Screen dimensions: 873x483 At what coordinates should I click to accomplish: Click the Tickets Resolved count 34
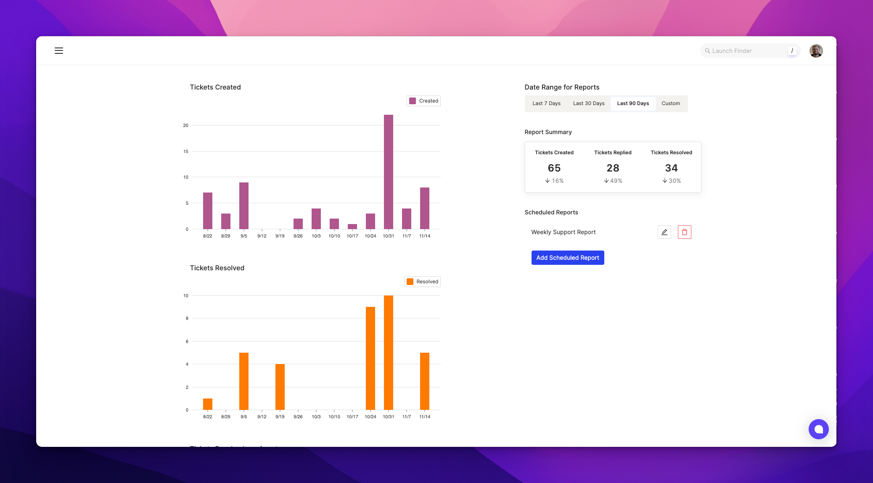point(671,168)
